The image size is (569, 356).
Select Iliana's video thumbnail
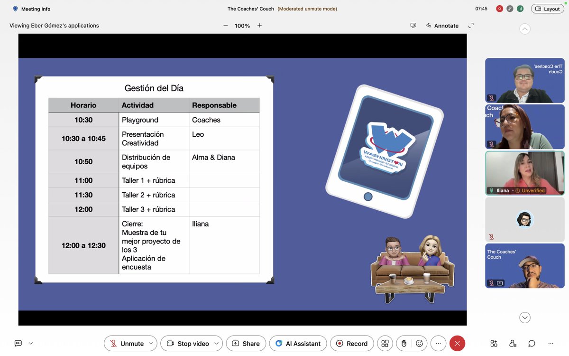(525, 173)
